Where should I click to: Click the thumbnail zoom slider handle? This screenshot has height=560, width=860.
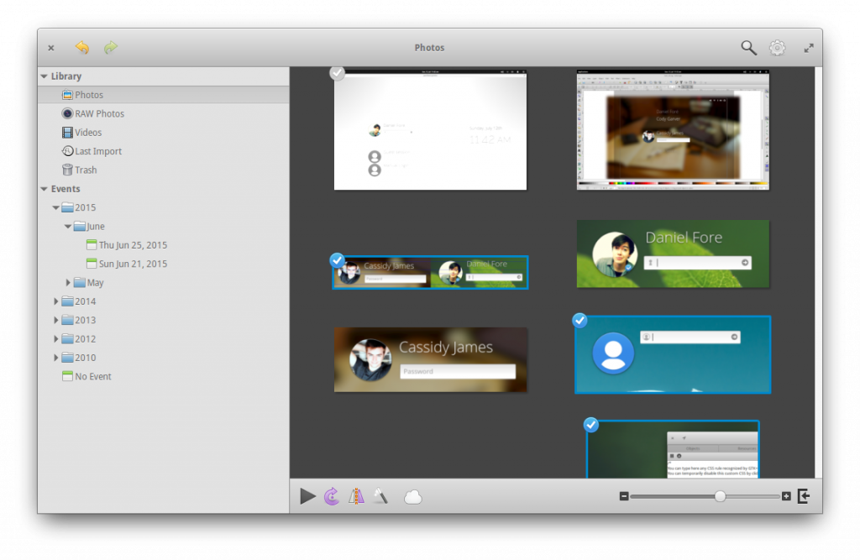[x=720, y=496]
